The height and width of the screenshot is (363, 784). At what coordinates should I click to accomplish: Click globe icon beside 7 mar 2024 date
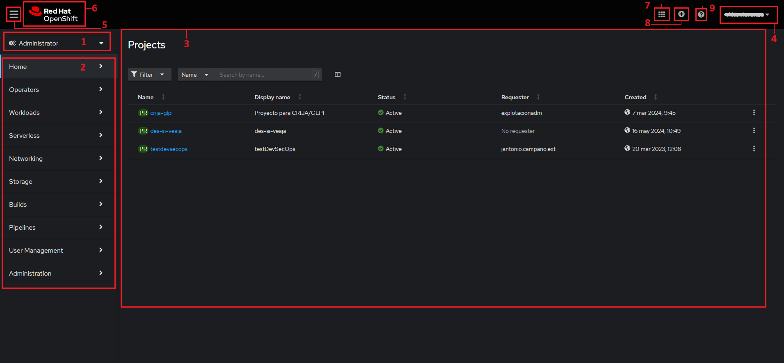(x=627, y=112)
